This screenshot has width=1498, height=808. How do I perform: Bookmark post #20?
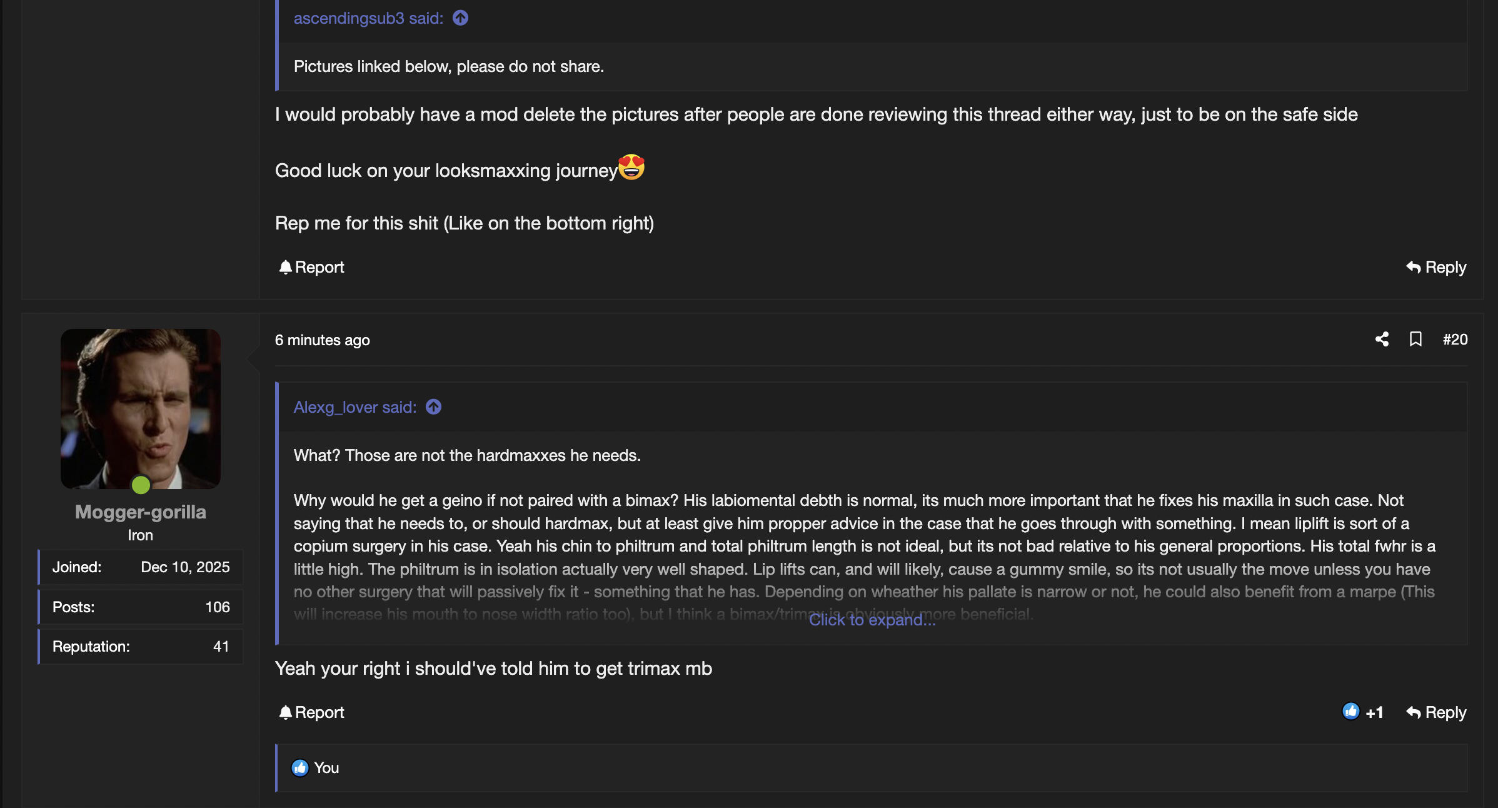point(1415,340)
